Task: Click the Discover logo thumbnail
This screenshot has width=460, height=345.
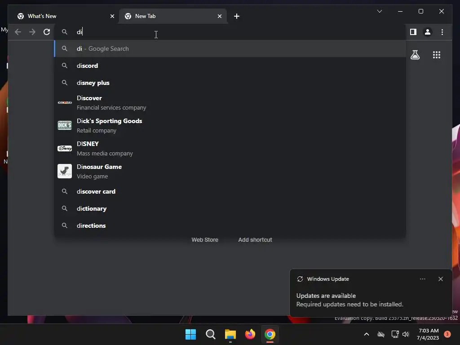Action: 65,102
